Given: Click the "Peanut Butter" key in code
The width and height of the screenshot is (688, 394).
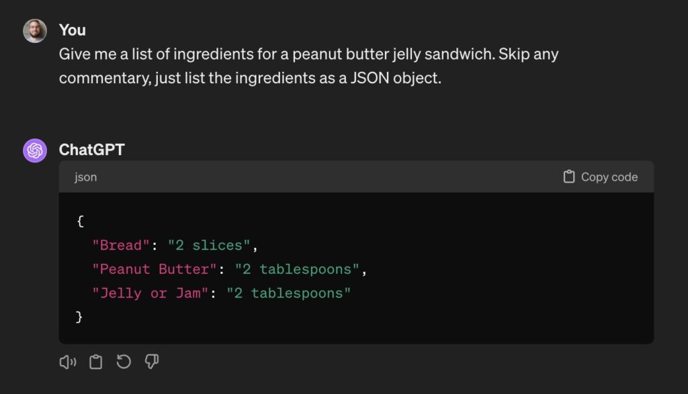Looking at the screenshot, I should pos(154,269).
